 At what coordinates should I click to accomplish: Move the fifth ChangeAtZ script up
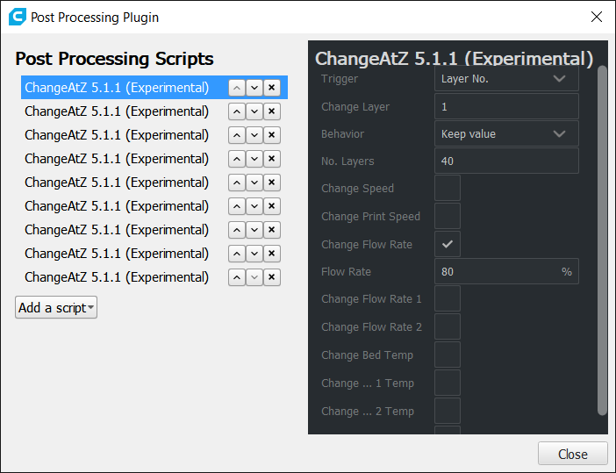(237, 183)
